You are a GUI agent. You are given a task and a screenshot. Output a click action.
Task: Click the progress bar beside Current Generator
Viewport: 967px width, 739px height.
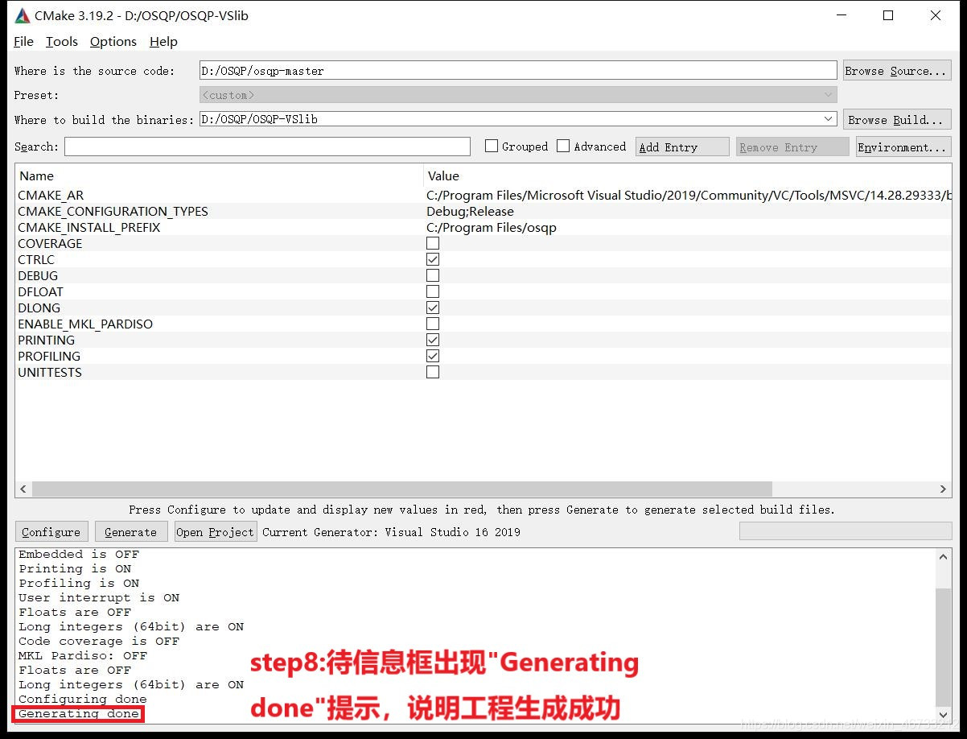coord(846,531)
